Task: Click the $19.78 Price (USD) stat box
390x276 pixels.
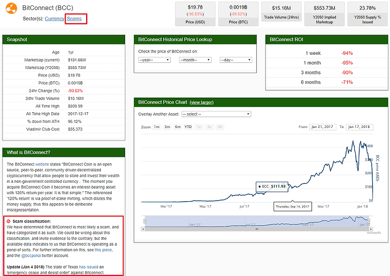Action: click(195, 14)
